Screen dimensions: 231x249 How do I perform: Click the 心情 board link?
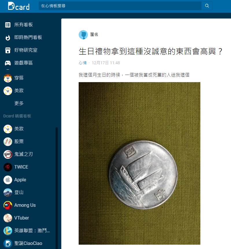(x=83, y=63)
